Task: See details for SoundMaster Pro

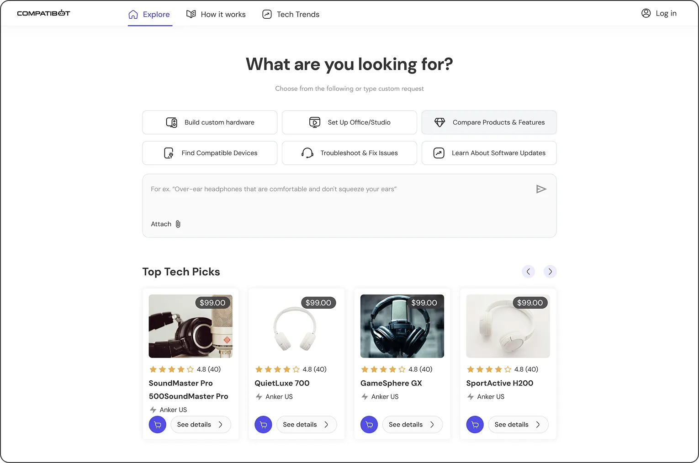Action: point(201,425)
